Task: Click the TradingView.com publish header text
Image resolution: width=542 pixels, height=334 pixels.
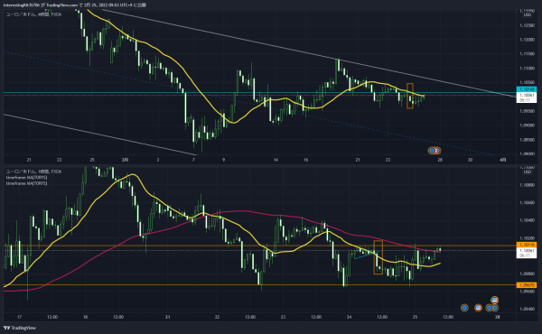Action: pyautogui.click(x=75, y=5)
